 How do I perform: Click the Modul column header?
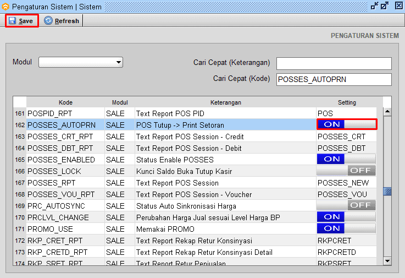click(120, 102)
